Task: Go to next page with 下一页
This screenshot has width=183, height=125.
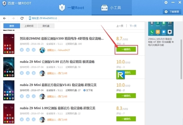Action: pyautogui.click(x=133, y=26)
